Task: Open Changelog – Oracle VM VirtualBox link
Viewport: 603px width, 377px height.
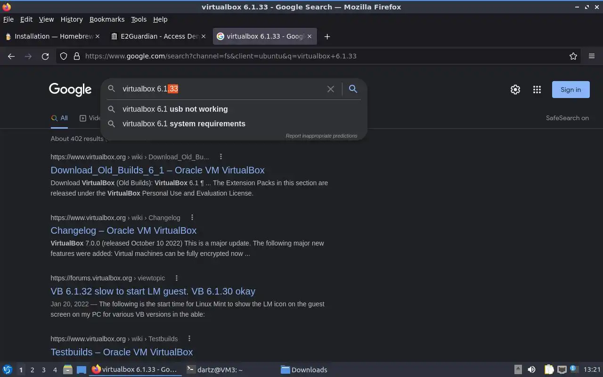Action: 123,230
